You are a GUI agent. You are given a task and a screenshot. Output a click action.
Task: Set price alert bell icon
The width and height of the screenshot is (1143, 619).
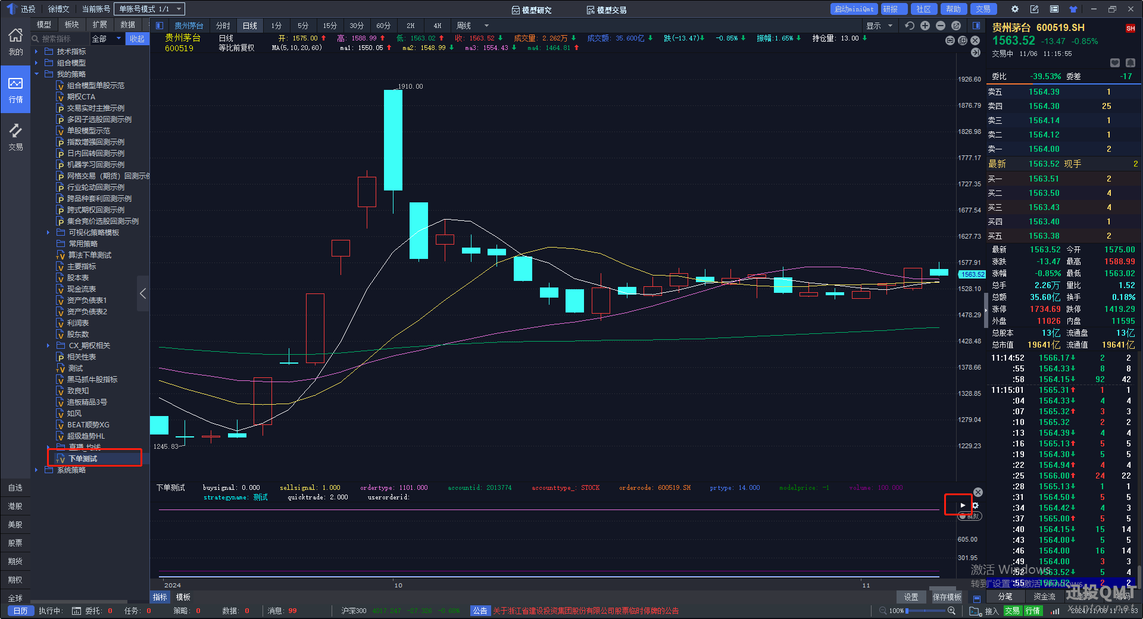tap(1130, 63)
